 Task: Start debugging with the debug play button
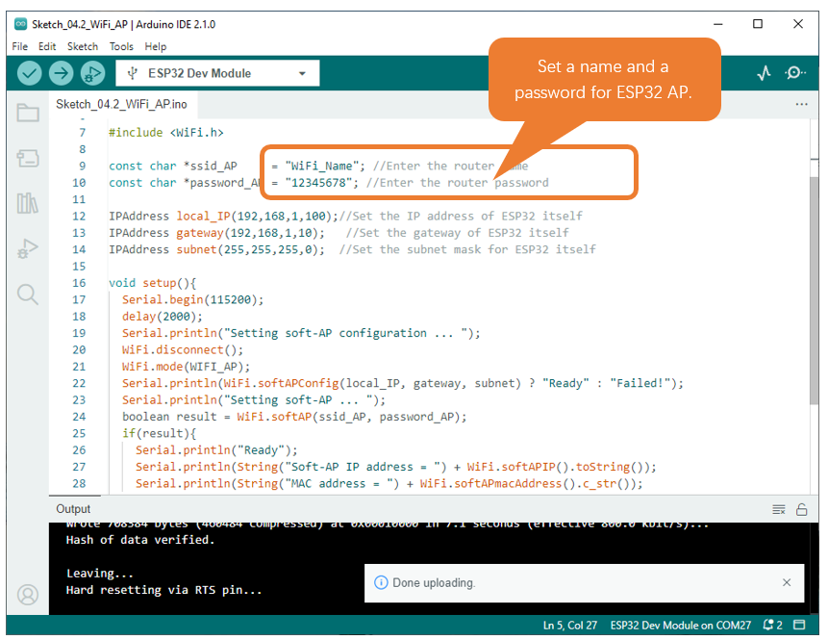(92, 73)
